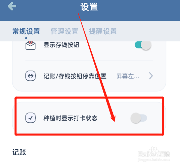Select the 显示存钱按钮 label text
The image size is (180, 166).
[62, 45]
